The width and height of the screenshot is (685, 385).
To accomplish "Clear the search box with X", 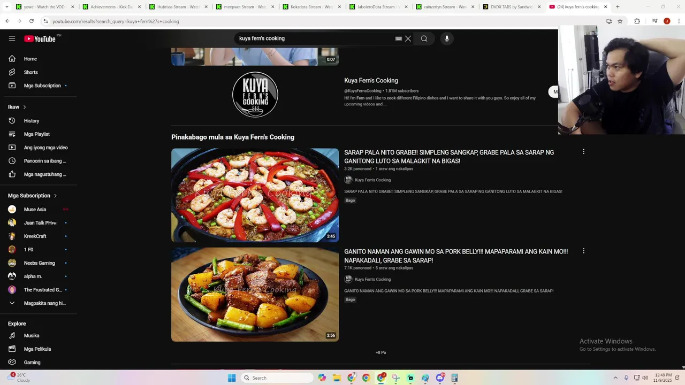I will 408,38.
